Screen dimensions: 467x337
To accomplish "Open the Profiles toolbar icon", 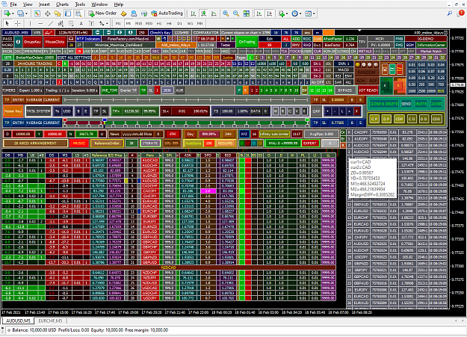I will [20, 13].
